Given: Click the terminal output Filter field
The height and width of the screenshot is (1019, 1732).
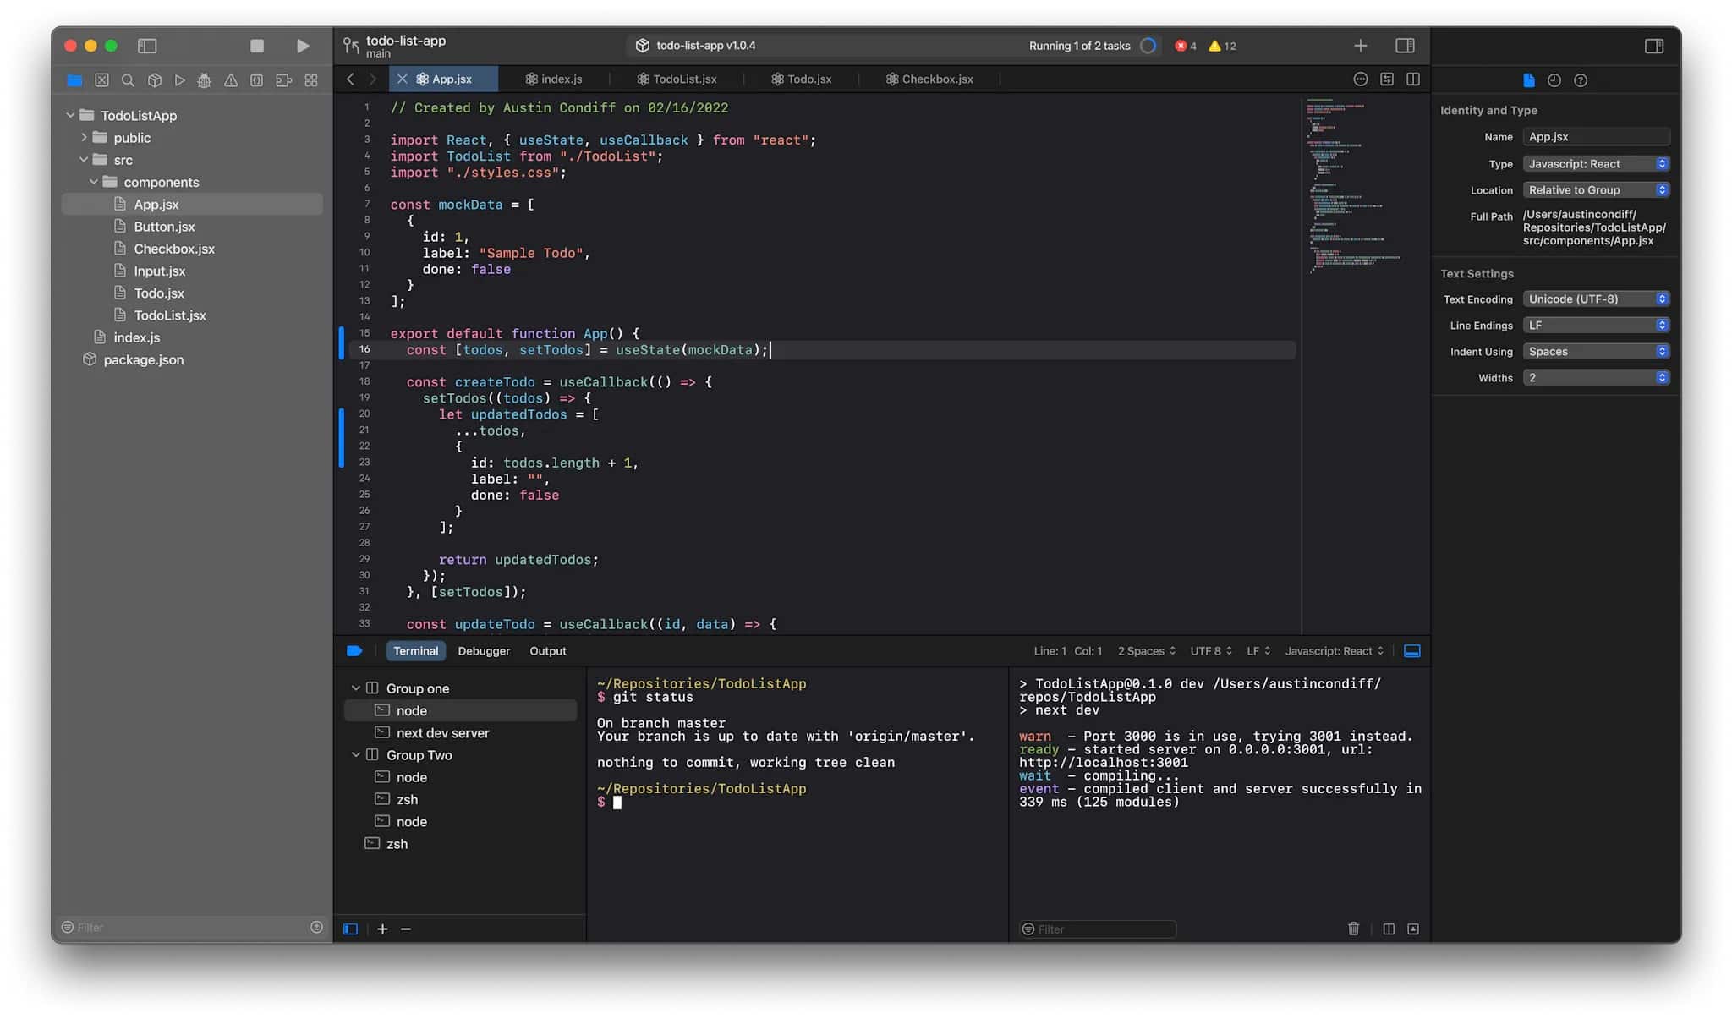Looking at the screenshot, I should click(1098, 929).
